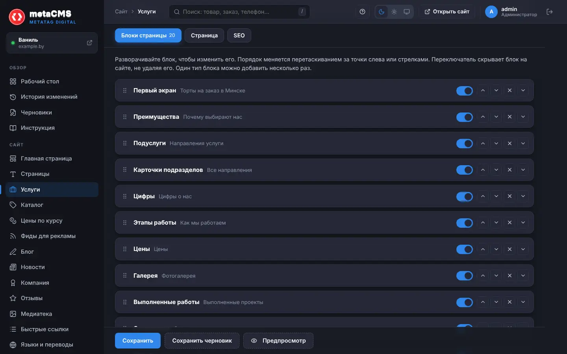Delete the Галерея block
The height and width of the screenshot is (354, 567).
pyautogui.click(x=510, y=276)
